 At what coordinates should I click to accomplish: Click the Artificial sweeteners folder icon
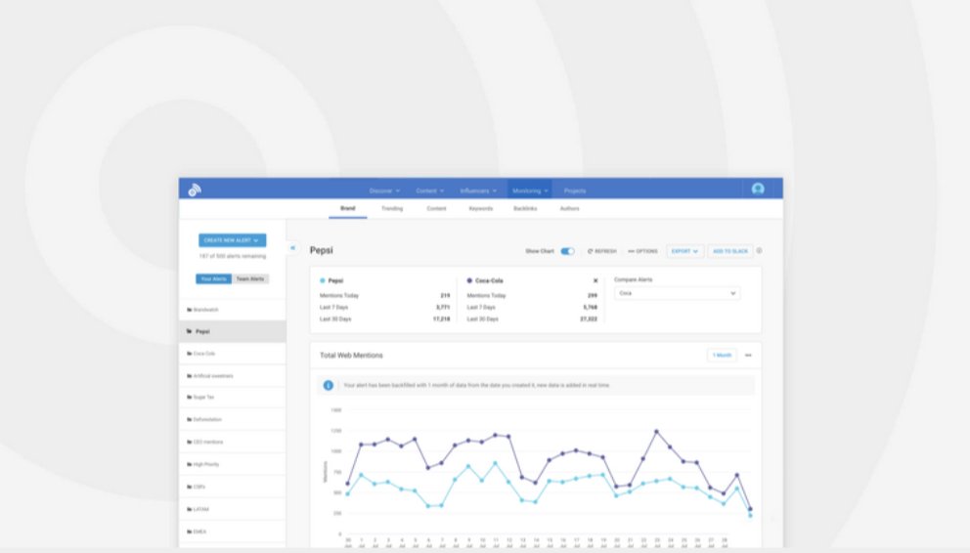(x=190, y=376)
